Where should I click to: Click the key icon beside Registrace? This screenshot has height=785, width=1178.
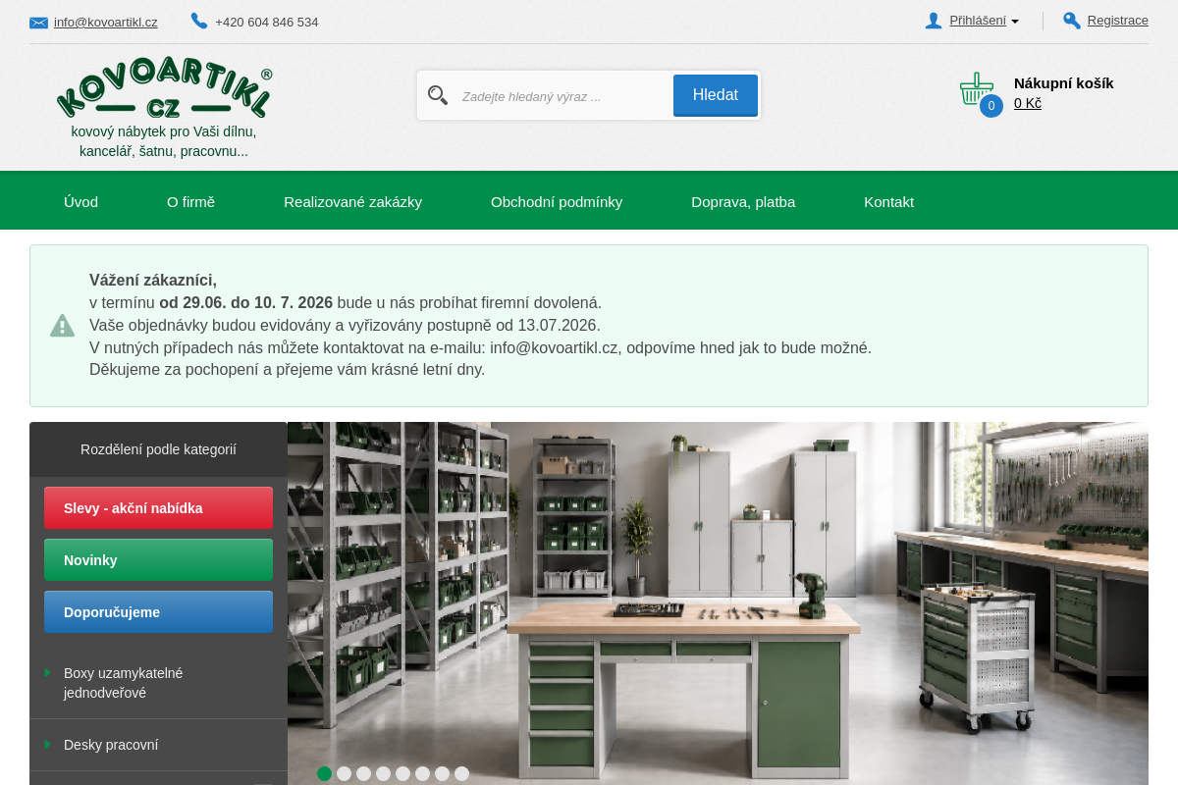[1072, 21]
